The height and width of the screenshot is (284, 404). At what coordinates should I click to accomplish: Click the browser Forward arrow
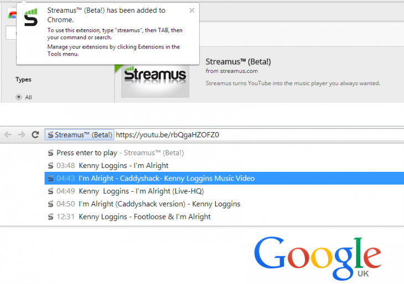(22, 134)
